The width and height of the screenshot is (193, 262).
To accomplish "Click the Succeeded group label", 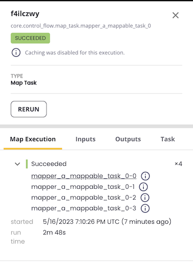I will click(49, 164).
